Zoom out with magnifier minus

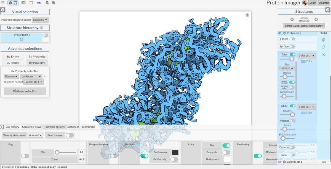click(x=47, y=3)
